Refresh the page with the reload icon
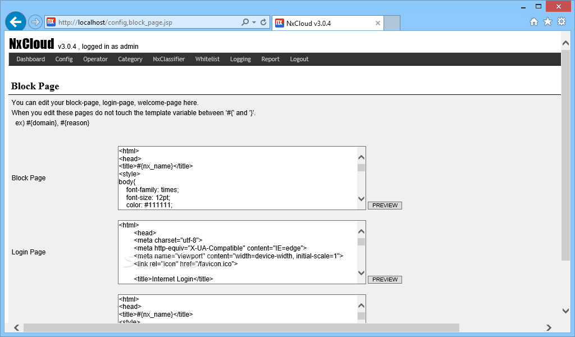 click(x=263, y=22)
